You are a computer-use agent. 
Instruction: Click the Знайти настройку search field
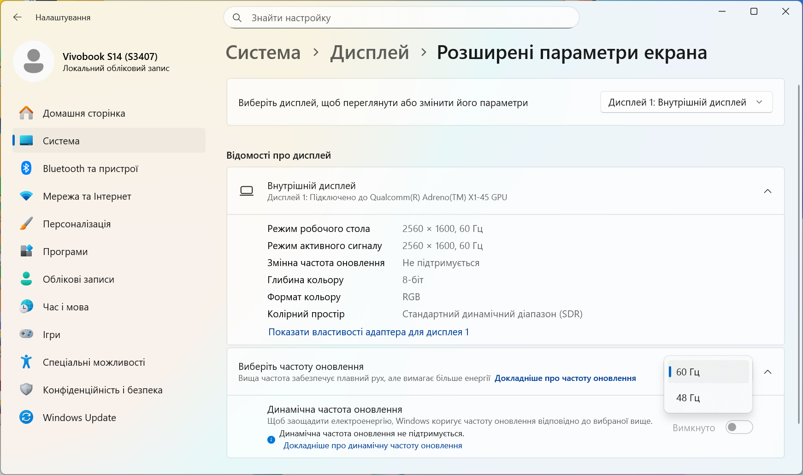pyautogui.click(x=401, y=18)
